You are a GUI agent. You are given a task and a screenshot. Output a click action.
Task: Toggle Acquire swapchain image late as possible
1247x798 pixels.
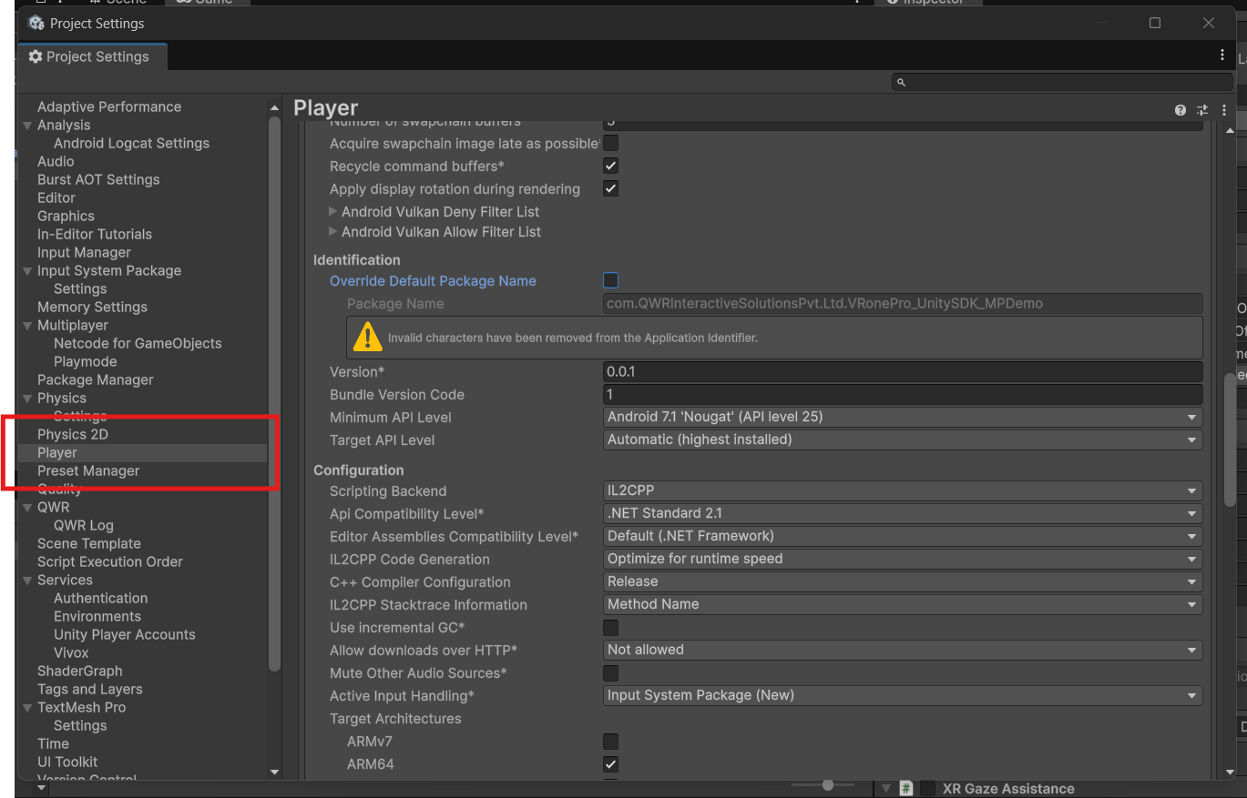click(611, 143)
